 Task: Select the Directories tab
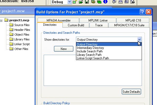tap(50, 25)
